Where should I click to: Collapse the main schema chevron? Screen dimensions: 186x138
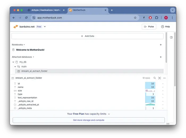(15, 66)
